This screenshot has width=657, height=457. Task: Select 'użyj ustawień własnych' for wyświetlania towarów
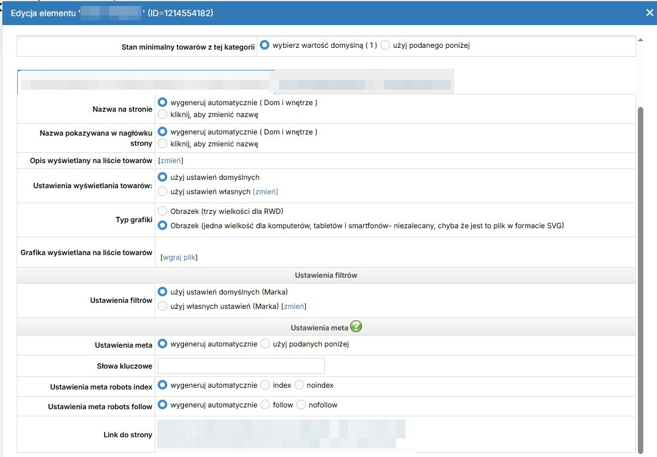click(162, 192)
